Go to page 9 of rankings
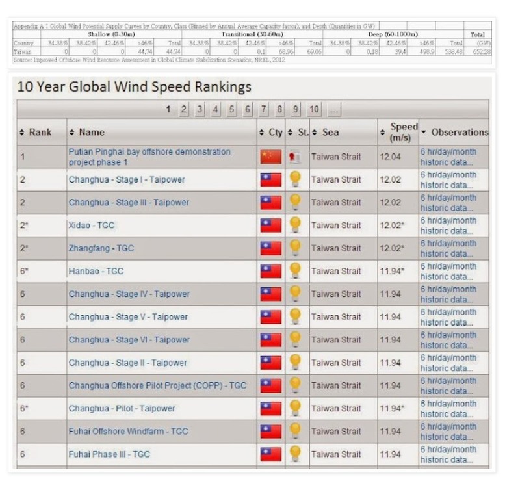The height and width of the screenshot is (477, 507). click(x=296, y=110)
